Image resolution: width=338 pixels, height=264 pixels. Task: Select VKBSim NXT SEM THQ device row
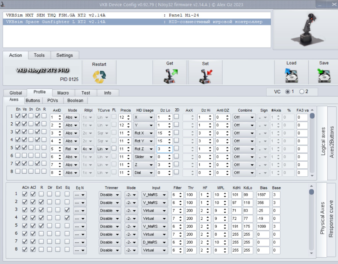point(137,15)
